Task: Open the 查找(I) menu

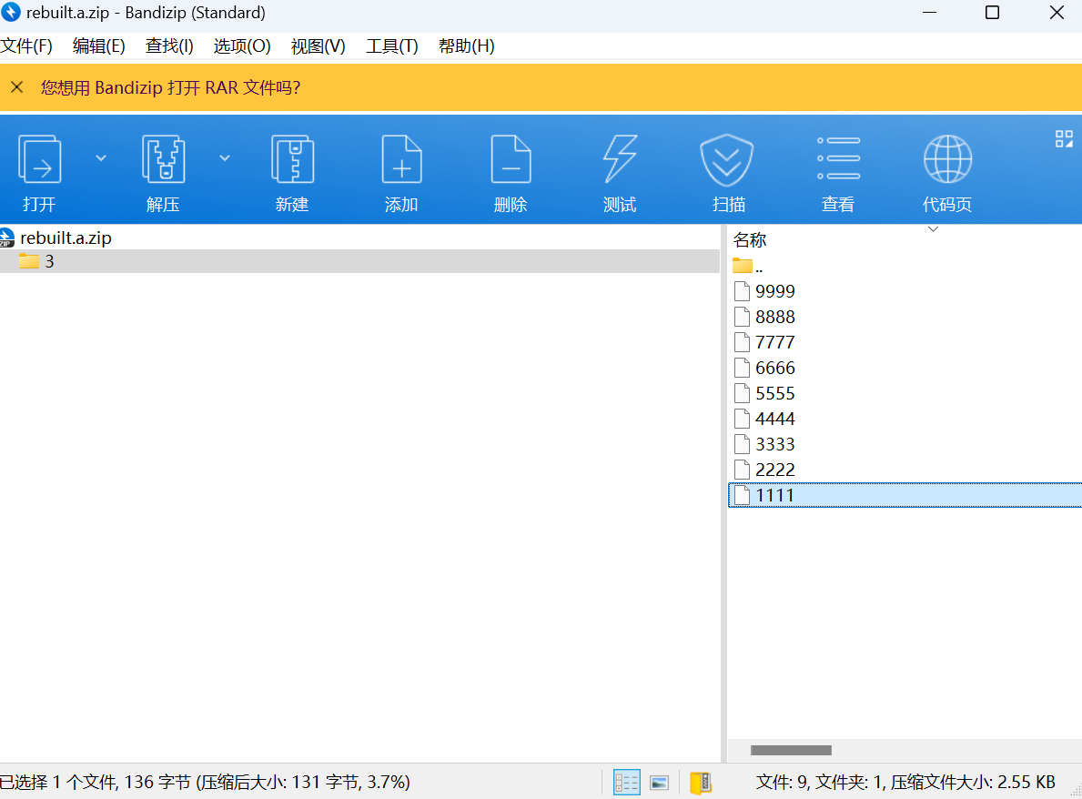Action: [169, 46]
